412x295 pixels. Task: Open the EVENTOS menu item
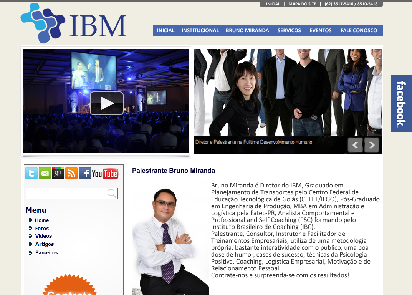(x=321, y=30)
